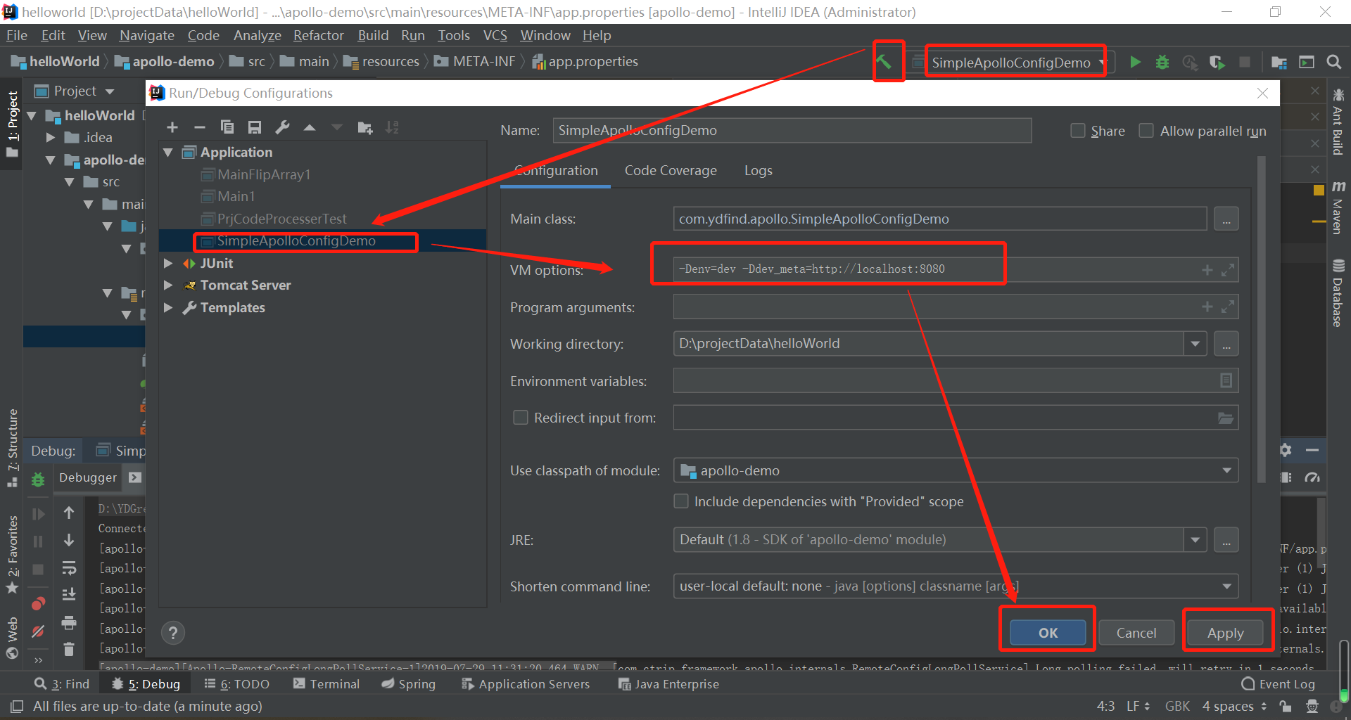Open the File menu

tap(16, 35)
